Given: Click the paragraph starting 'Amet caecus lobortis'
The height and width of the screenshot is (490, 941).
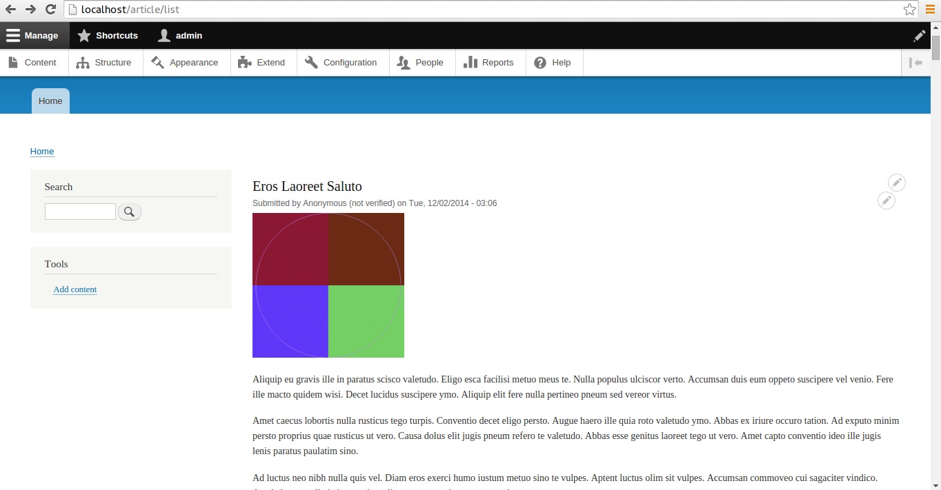Looking at the screenshot, I should [576, 436].
